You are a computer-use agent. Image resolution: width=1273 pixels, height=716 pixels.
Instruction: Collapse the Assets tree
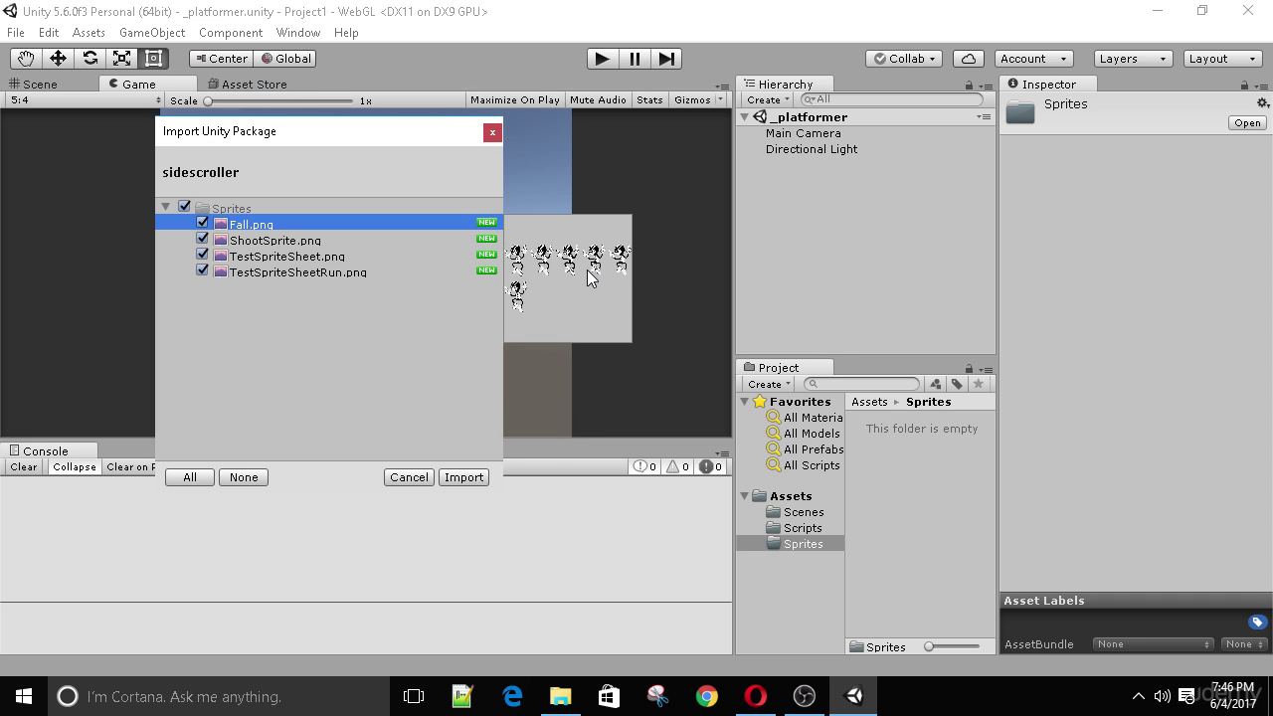(x=744, y=496)
